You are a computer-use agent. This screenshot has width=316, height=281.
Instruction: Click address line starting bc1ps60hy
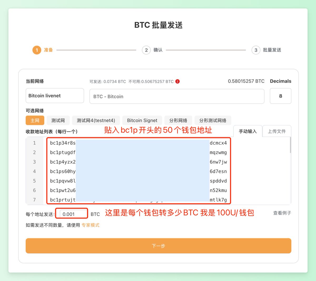(x=139, y=171)
